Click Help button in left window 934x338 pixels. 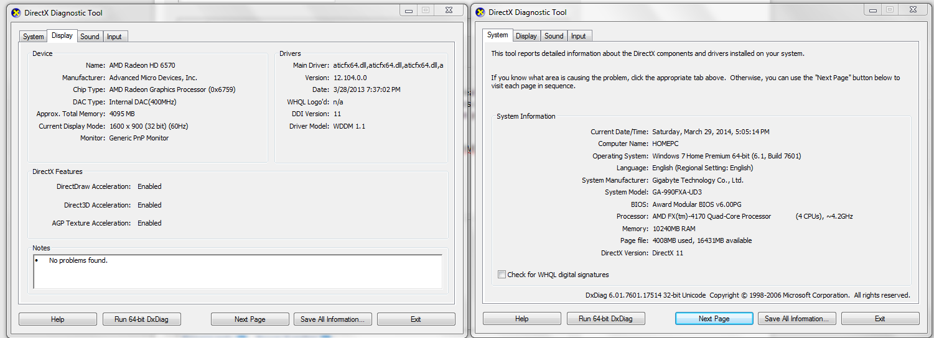[58, 319]
